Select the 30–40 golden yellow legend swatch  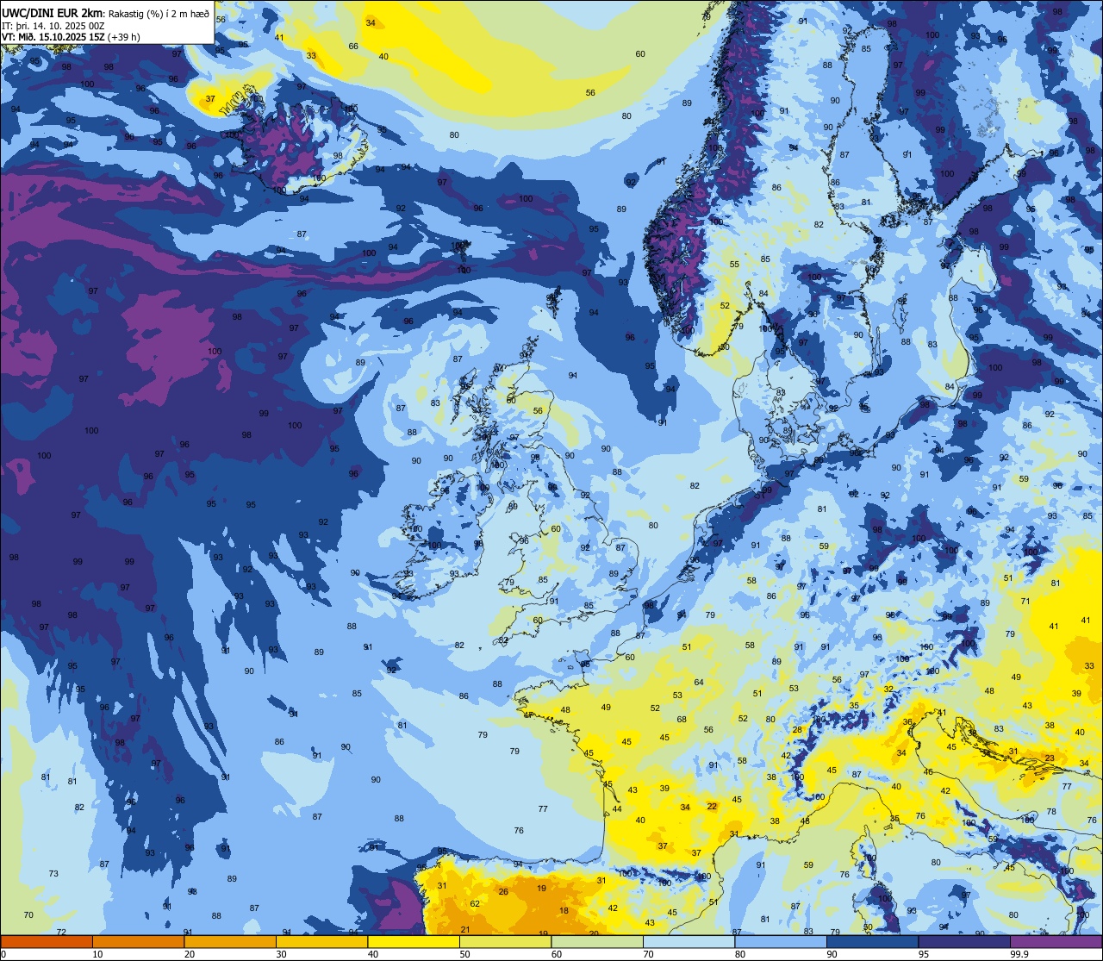pyautogui.click(x=321, y=941)
